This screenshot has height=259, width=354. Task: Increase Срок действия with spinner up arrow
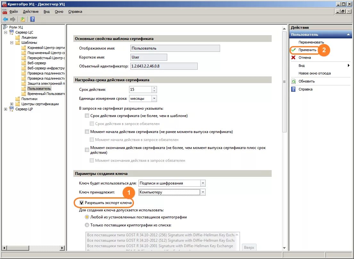coord(154,88)
